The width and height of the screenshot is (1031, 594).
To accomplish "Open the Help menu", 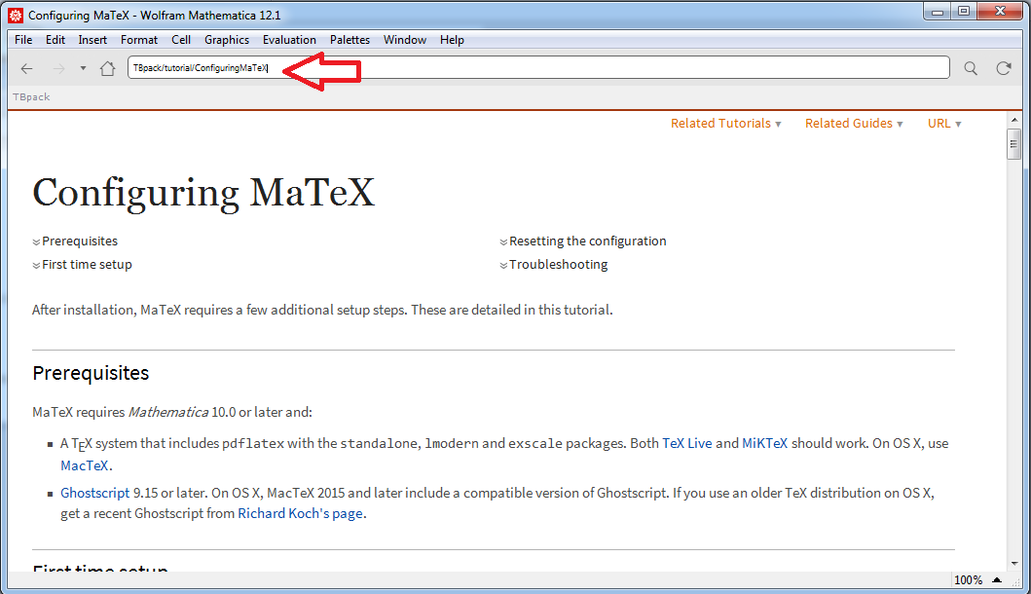I will [453, 40].
